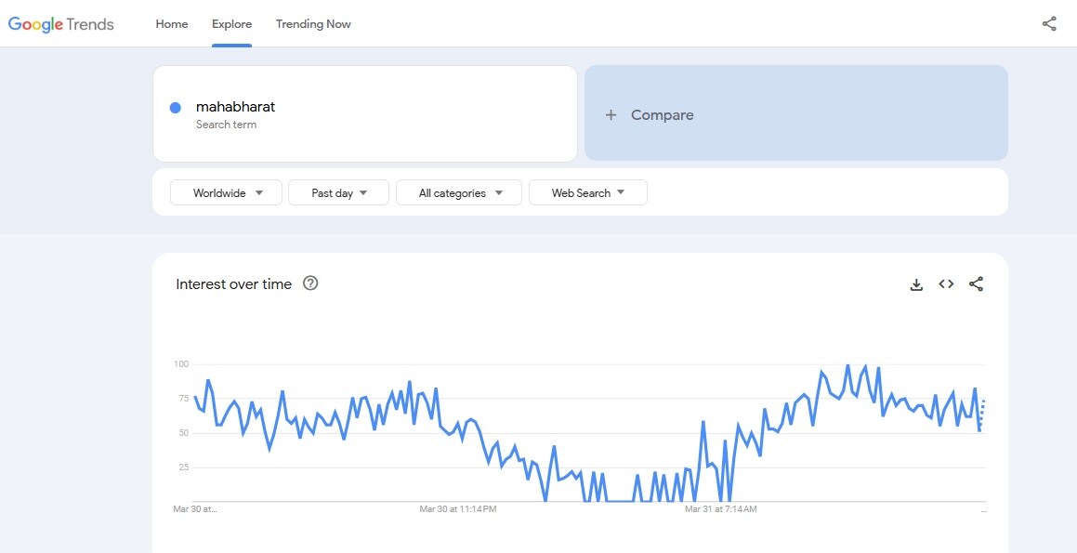Download the Interest over time chart CSV
This screenshot has width=1077, height=553.
tap(916, 284)
